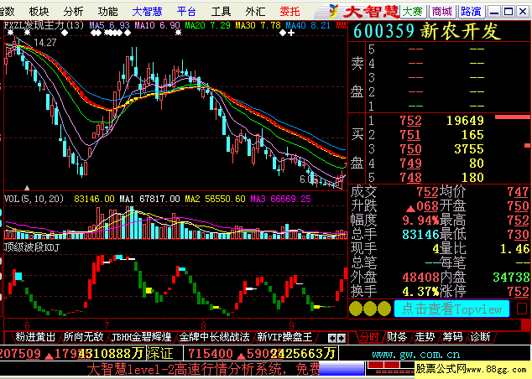This screenshot has width=532, height=379.
Task: Open the 功能 menu
Action: (x=107, y=12)
